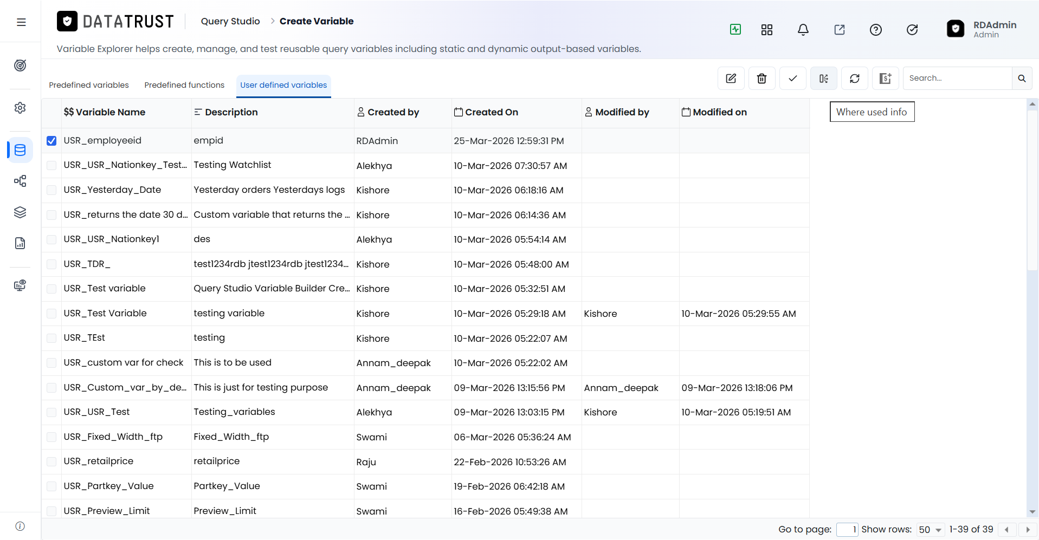This screenshot has width=1039, height=540.
Task: Go to previous page arrow
Action: tap(1007, 530)
